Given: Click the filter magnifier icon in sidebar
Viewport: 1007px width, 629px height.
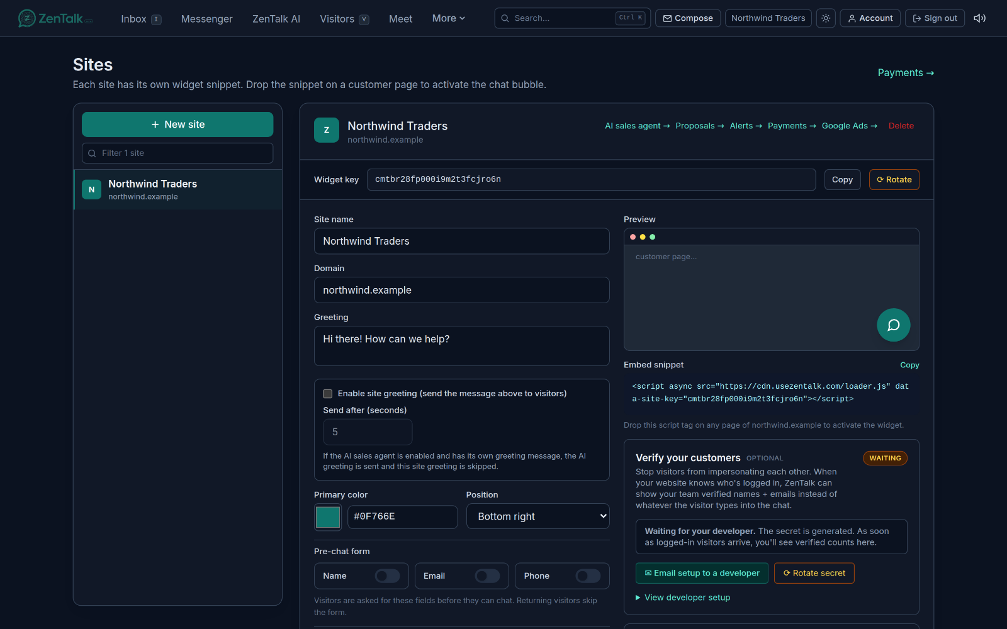Looking at the screenshot, I should click(93, 153).
